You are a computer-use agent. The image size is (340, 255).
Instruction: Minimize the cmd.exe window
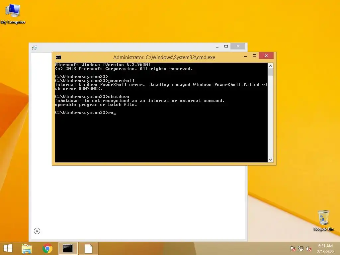(245, 56)
